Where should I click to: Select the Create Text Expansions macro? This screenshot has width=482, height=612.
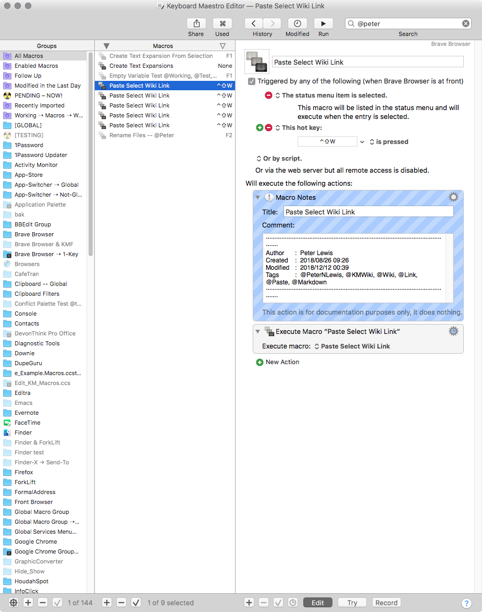[165, 66]
